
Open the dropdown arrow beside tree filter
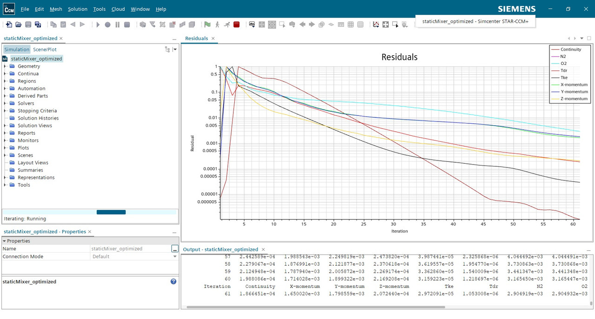[175, 49]
